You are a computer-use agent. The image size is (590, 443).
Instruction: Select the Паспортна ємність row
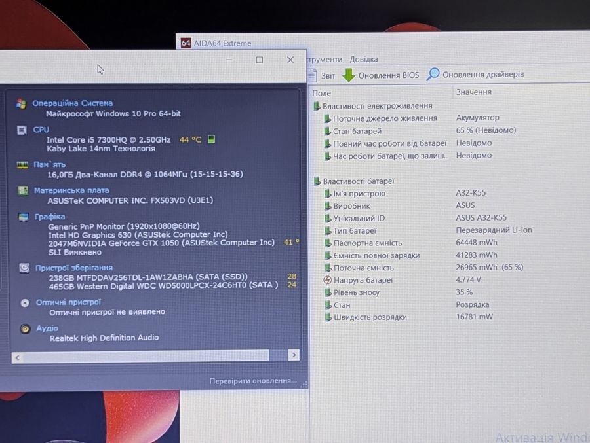[x=411, y=243]
